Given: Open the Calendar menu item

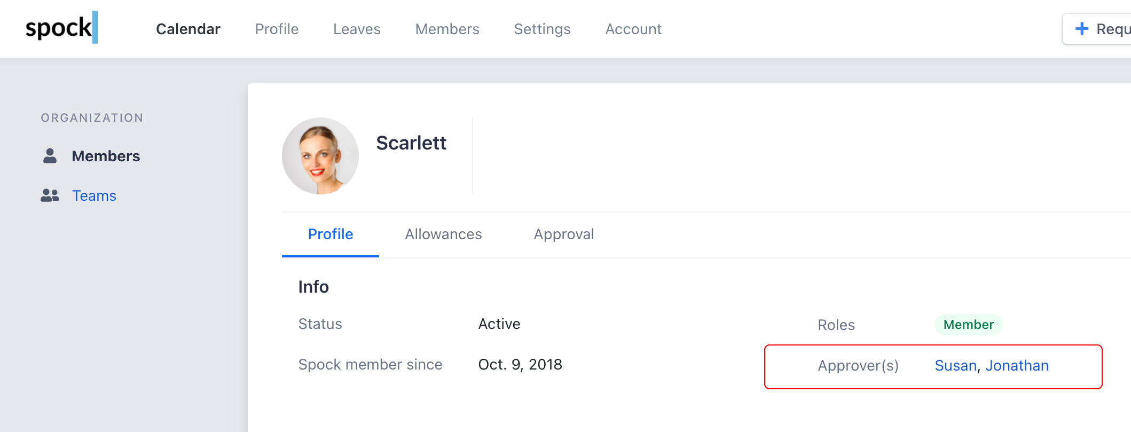Looking at the screenshot, I should [188, 29].
